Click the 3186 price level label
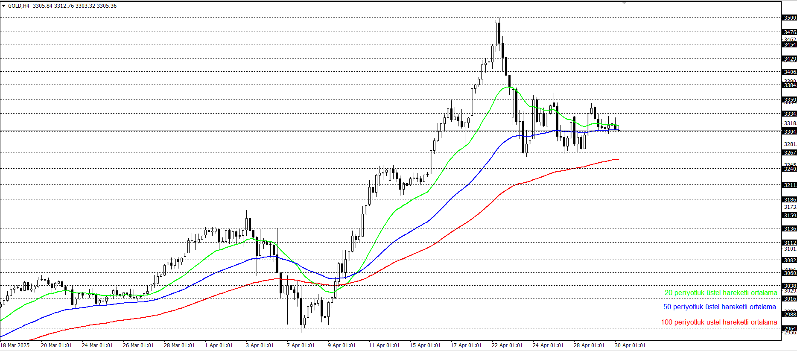Viewport: 797px width, 351px height. tap(789, 200)
